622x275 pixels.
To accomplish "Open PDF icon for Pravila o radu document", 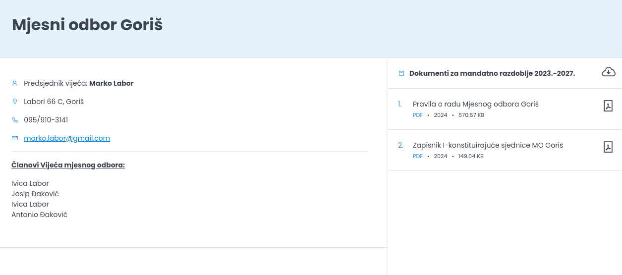I will (608, 106).
